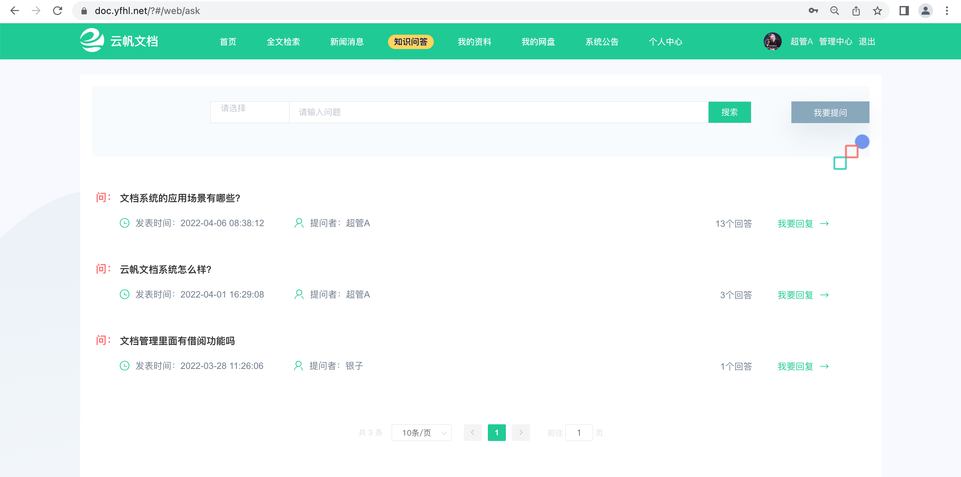Click clock icon for 文档系统的应用场景 question

tap(124, 223)
